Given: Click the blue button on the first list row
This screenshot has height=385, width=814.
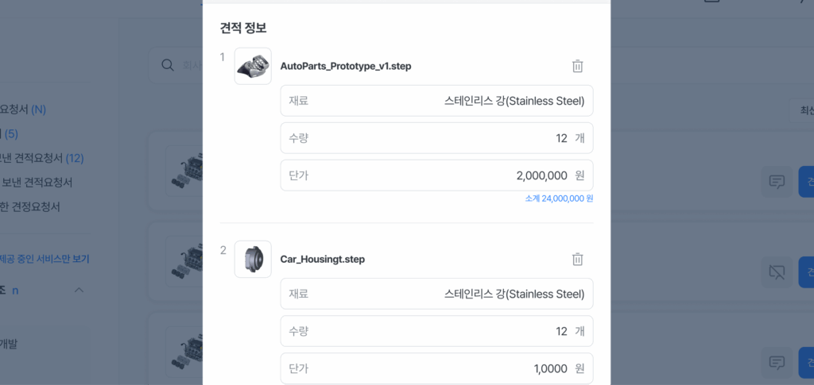Looking at the screenshot, I should point(806,182).
